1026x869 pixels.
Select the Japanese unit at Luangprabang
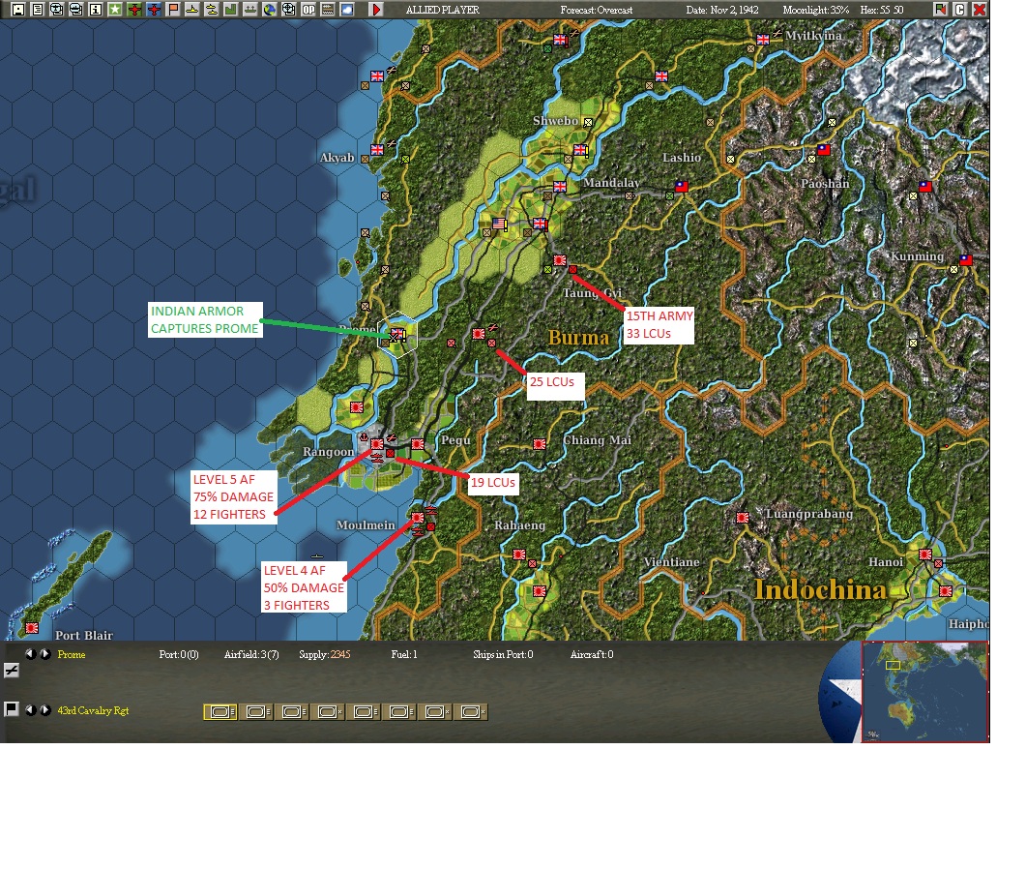[742, 518]
